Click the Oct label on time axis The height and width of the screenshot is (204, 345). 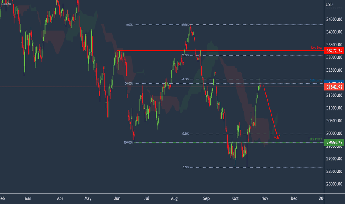click(235, 198)
